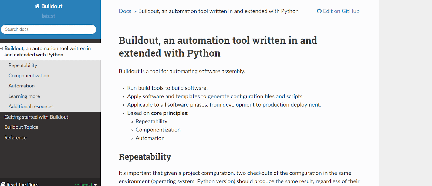This screenshot has width=432, height=186.
Task: Go to the Docs breadcrumb link
Action: click(x=125, y=11)
